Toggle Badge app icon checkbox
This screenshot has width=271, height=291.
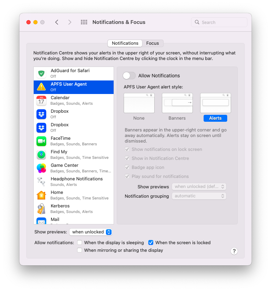(127, 167)
